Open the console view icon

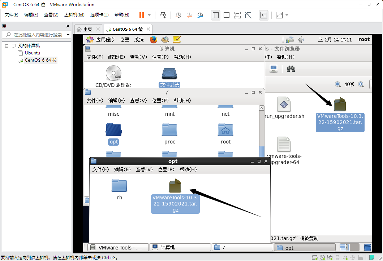coord(263,15)
